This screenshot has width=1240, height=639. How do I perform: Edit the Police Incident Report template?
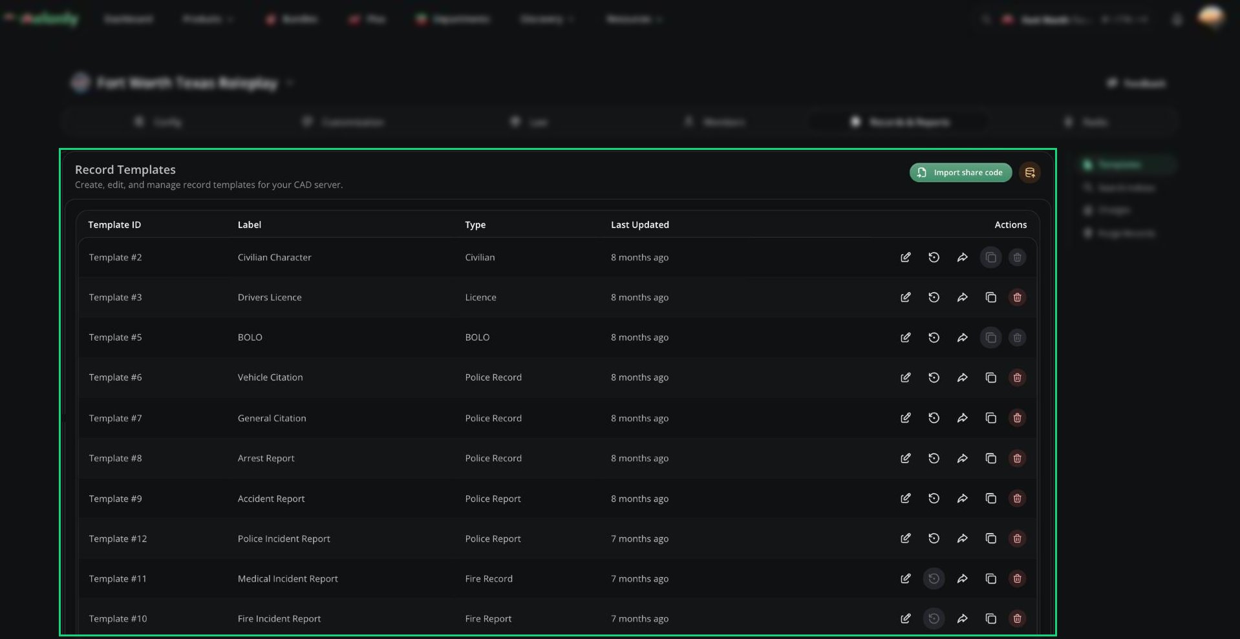(906, 538)
